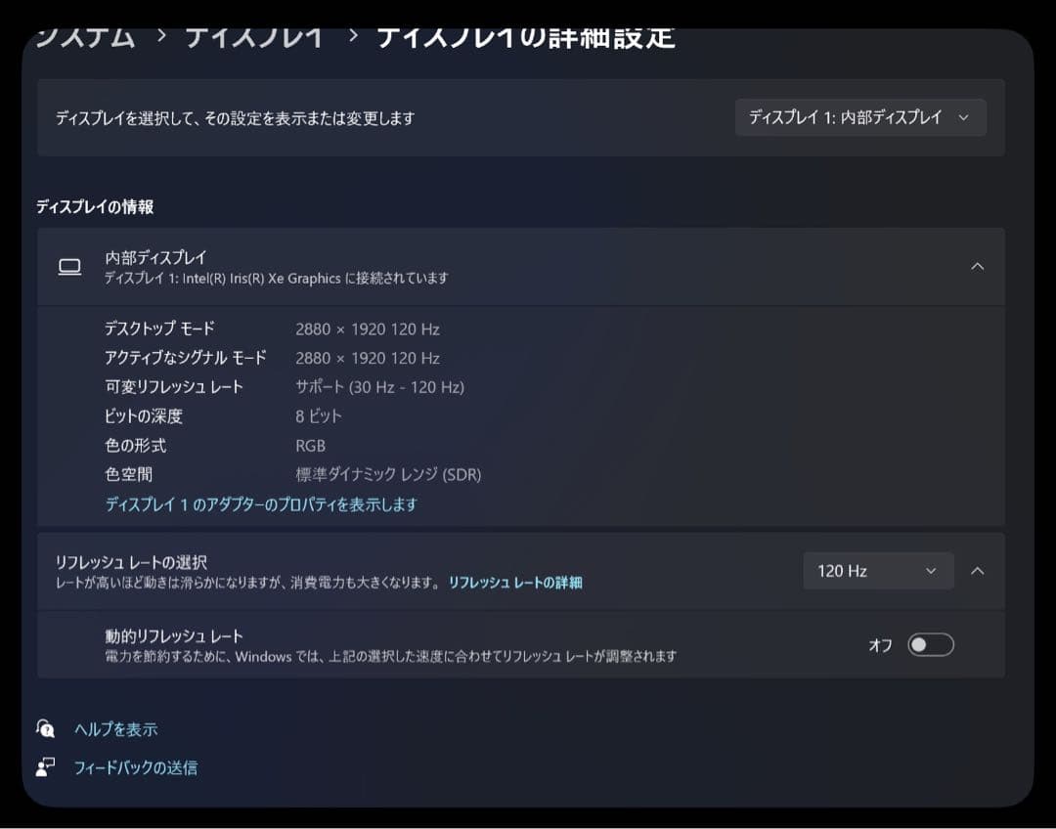This screenshot has height=829, width=1056.
Task: Click the help headset icon beside ヘルプを表示
Action: click(43, 728)
